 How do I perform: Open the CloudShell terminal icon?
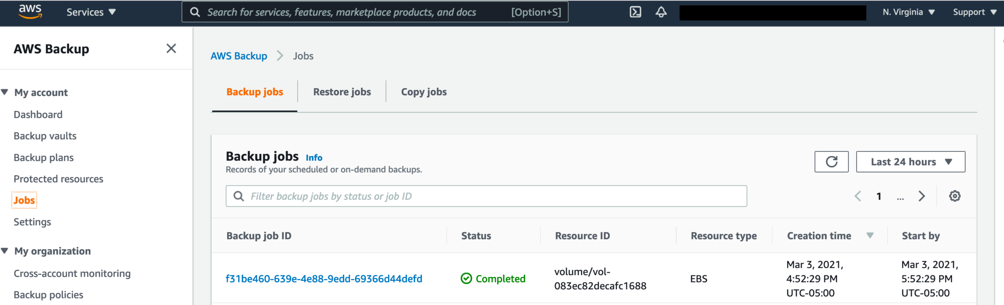pos(635,12)
